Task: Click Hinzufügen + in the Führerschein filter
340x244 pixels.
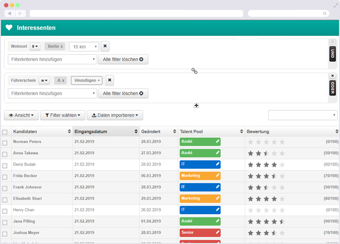Action: click(87, 80)
